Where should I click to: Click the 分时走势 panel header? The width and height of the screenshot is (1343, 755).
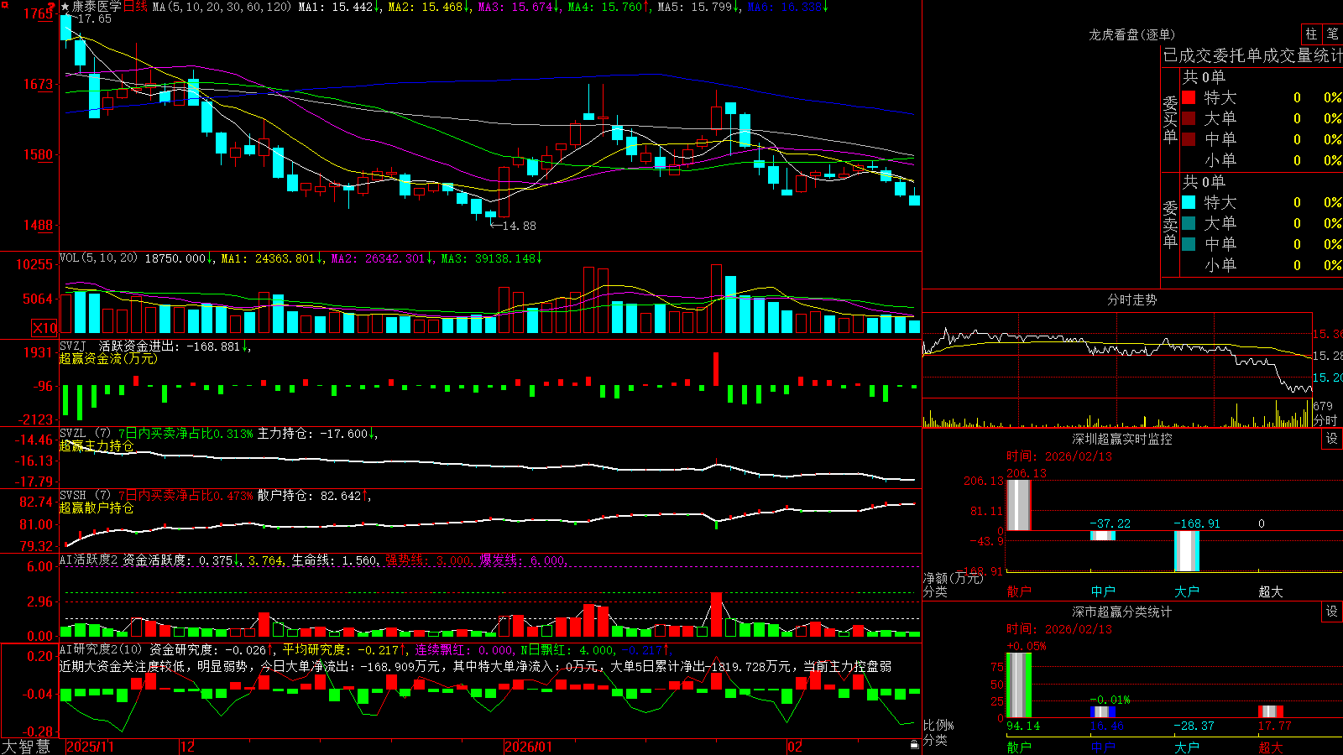[1131, 299]
